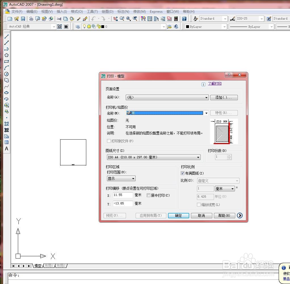The height and width of the screenshot is (284, 290).
Task: Click the 帮助(H) button in dialog
Action: coord(224,215)
